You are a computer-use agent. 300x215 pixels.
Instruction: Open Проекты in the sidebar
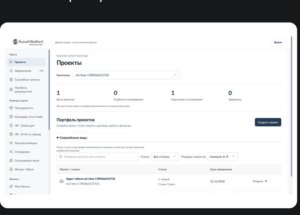coord(26,62)
